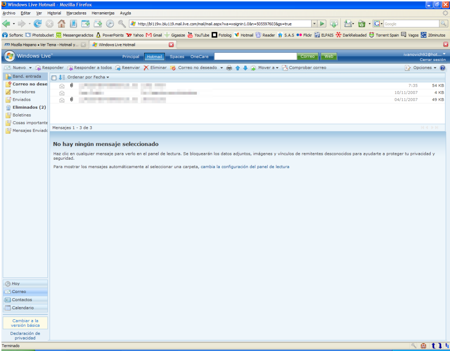This screenshot has height=351, width=450.
Task: Click the green Web search button
Action: tap(329, 56)
